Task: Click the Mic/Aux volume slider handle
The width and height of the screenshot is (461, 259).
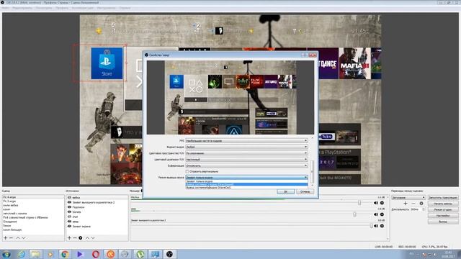Action: (x=359, y=203)
